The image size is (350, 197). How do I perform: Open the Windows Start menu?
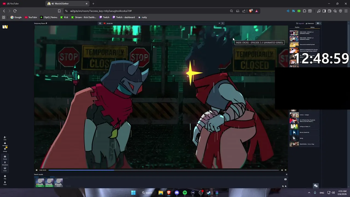pos(133,193)
